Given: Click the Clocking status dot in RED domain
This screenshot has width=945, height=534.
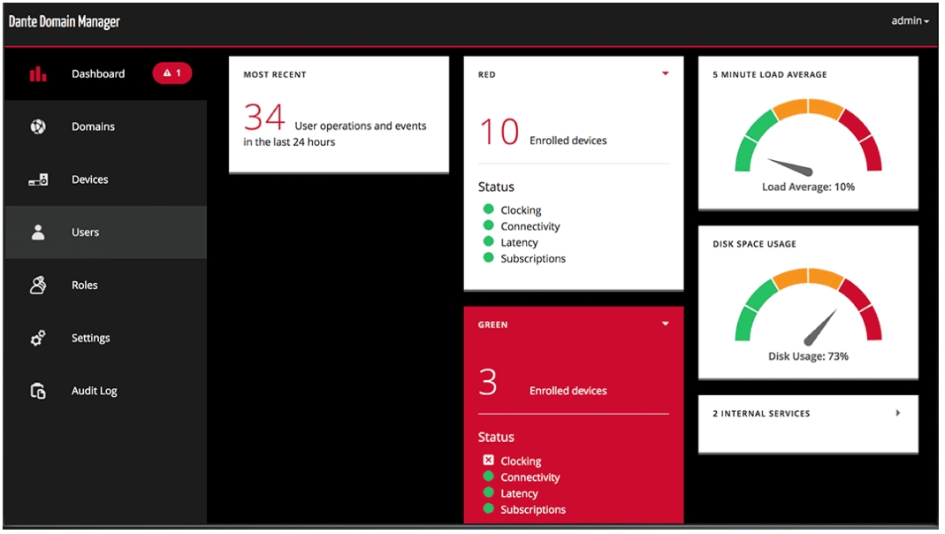Looking at the screenshot, I should point(488,210).
